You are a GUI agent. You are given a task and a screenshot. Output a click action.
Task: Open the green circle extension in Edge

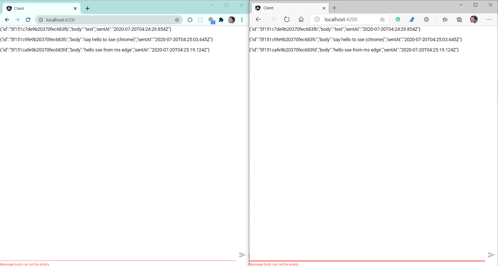(398, 19)
